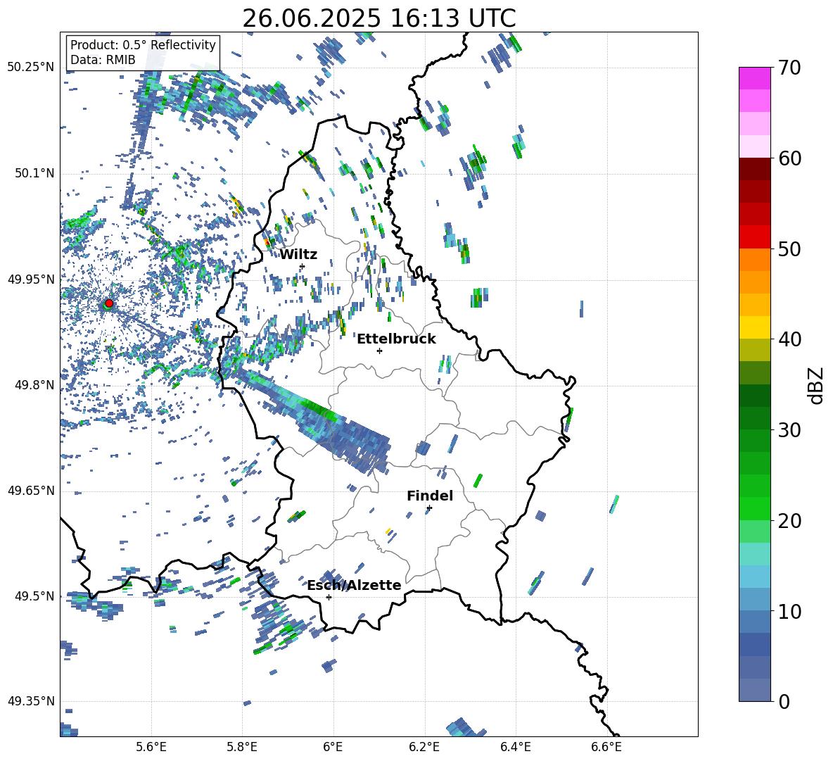Viewport: 833px width, 761px height.
Task: Click the colorbar value 50
Action: pos(789,249)
